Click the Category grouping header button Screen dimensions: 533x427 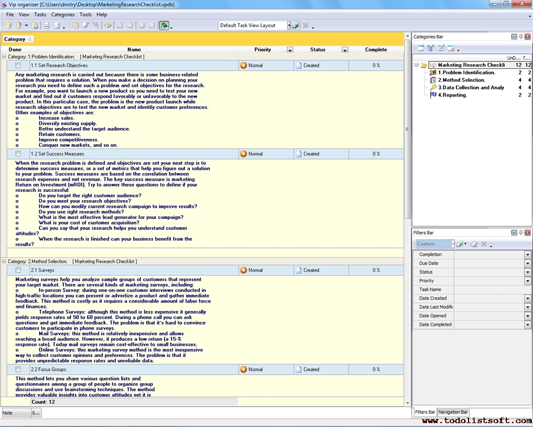pyautogui.click(x=18, y=39)
